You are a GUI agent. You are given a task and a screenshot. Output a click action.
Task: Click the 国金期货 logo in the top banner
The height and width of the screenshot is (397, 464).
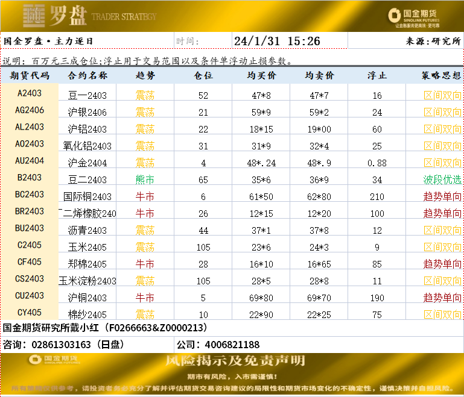coord(414,17)
